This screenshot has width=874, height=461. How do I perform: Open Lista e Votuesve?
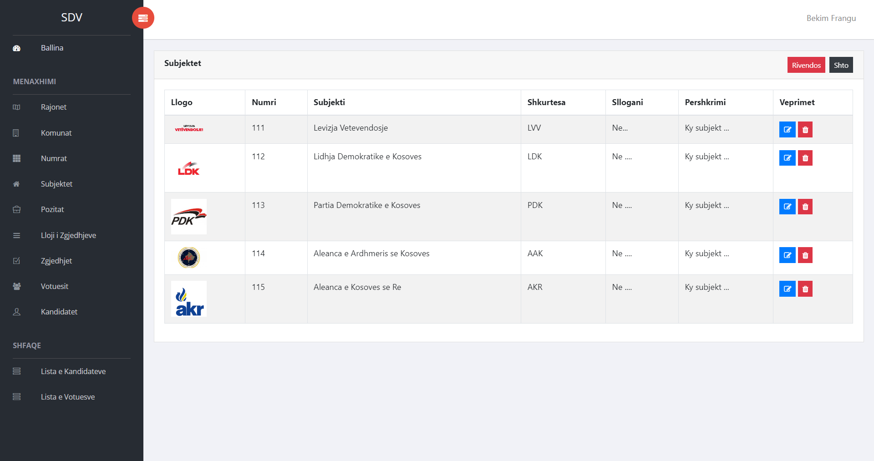[67, 397]
